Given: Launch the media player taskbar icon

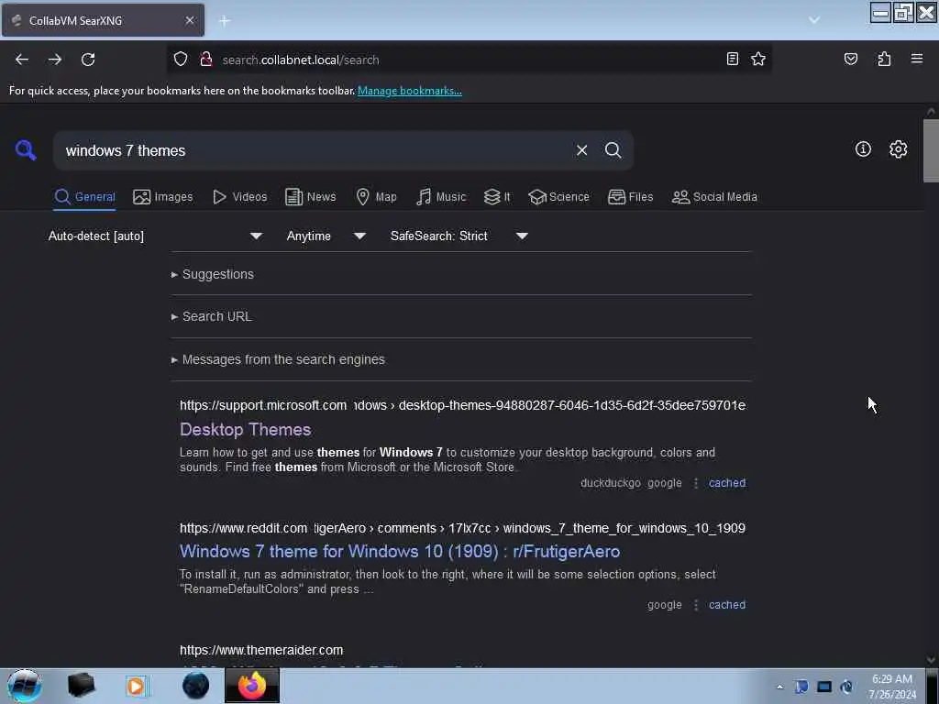Looking at the screenshot, I should coord(137,686).
